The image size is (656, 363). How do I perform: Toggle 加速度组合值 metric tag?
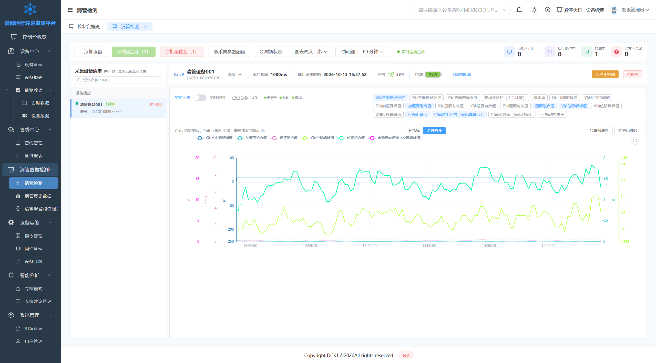(419, 106)
